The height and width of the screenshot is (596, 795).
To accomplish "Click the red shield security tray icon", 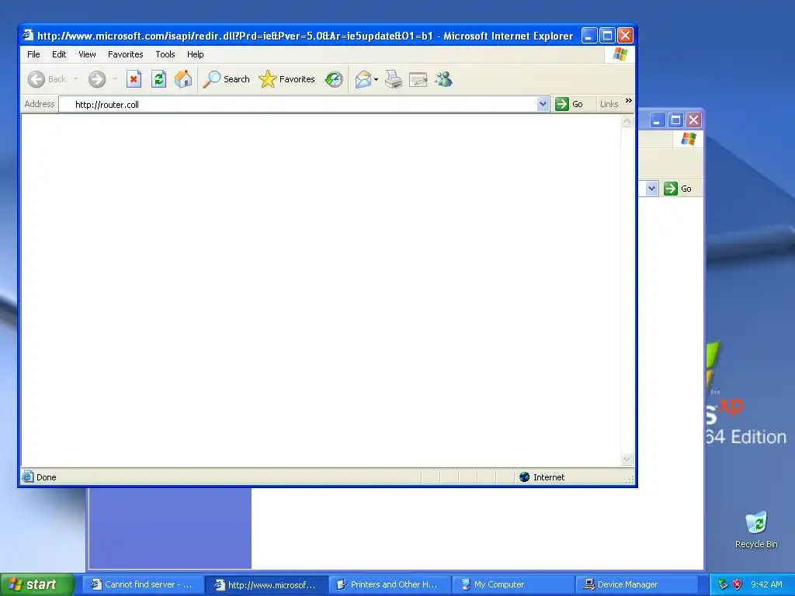I will (x=737, y=584).
